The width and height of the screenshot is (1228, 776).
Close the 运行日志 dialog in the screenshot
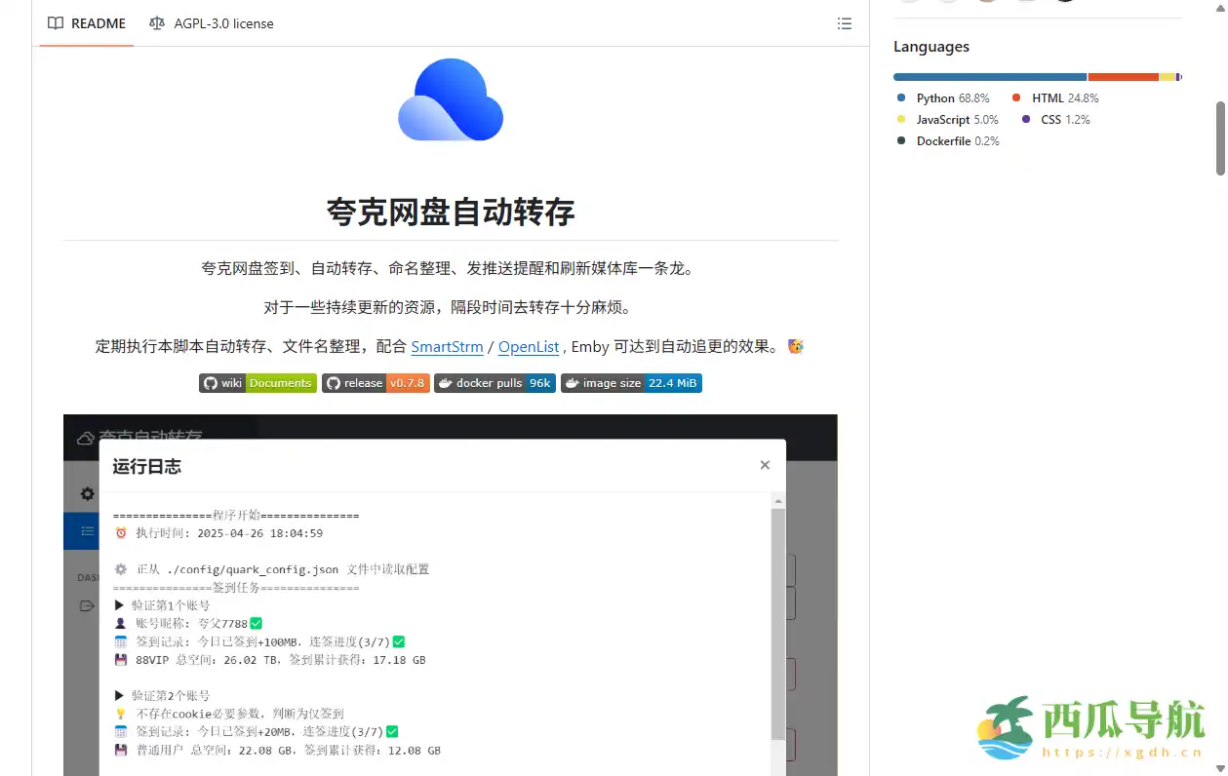[765, 465]
